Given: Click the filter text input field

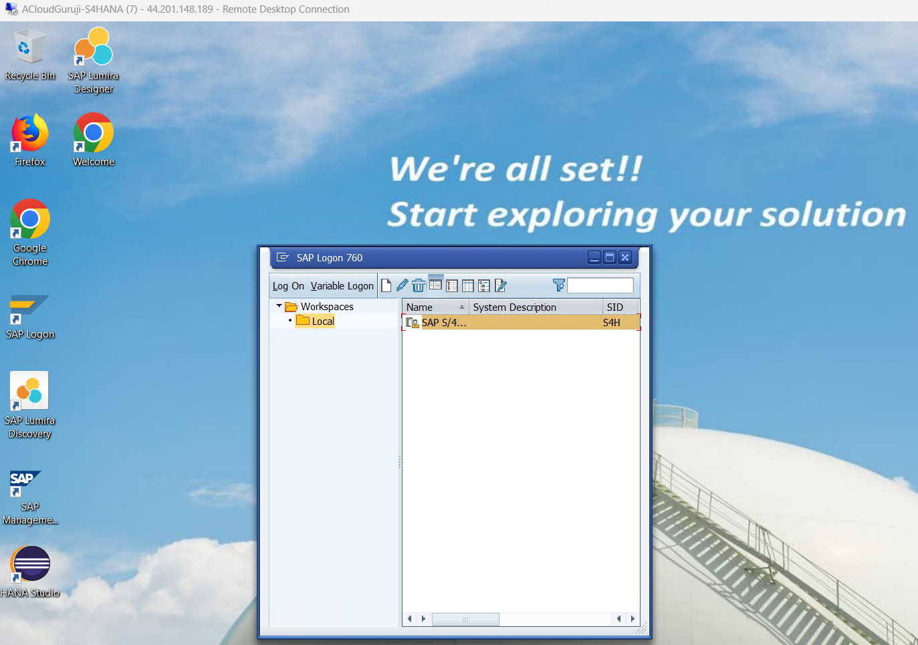Looking at the screenshot, I should (600, 285).
